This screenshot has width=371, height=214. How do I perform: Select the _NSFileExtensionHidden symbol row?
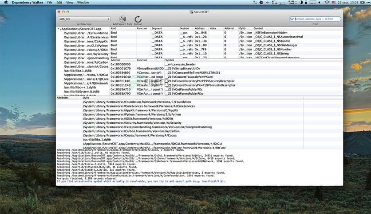pyautogui.click(x=226, y=33)
